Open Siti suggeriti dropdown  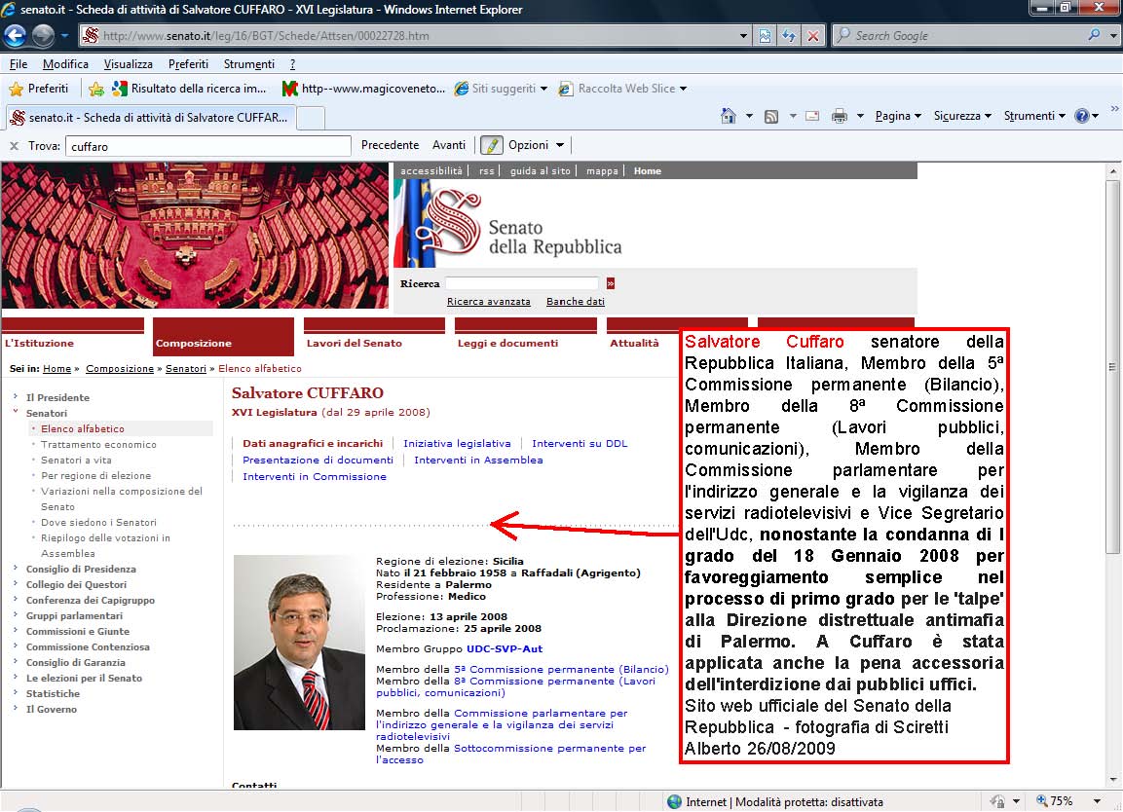[x=502, y=88]
